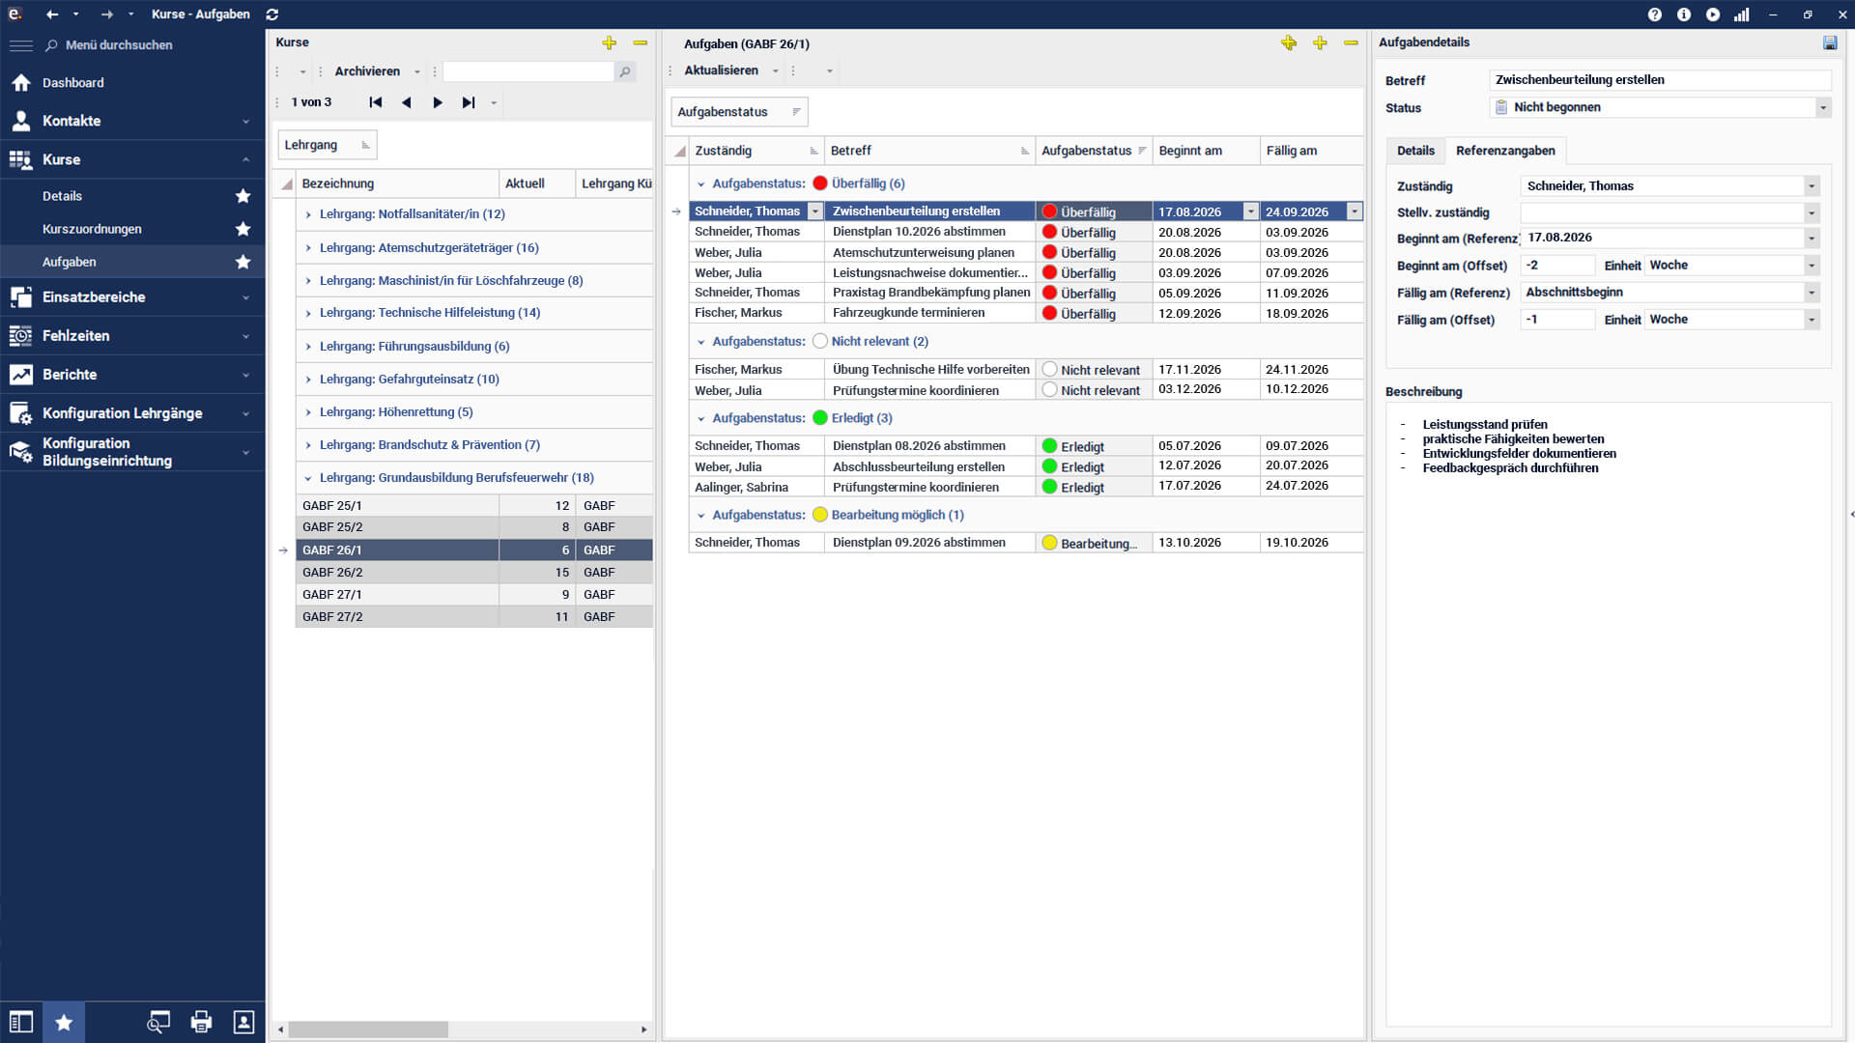Collapse the Überfällig (6) status group
1855x1043 pixels.
(x=701, y=183)
